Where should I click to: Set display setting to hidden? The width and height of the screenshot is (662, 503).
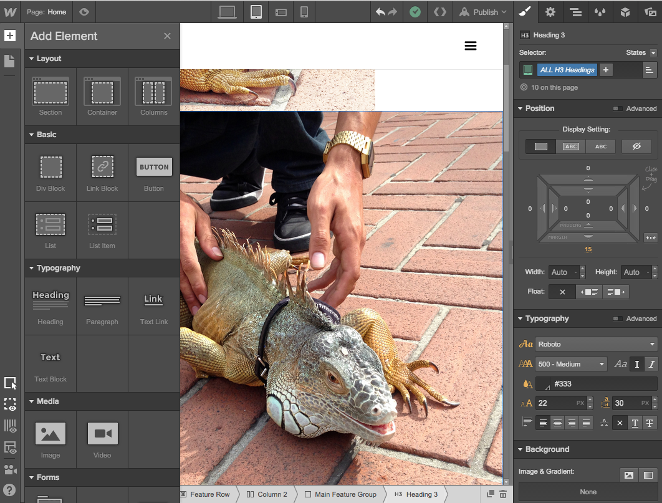[636, 146]
